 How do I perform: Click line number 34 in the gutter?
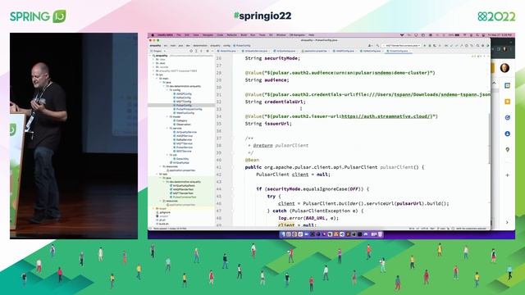pos(219,116)
